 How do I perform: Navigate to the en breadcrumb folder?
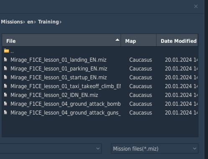click(30, 22)
